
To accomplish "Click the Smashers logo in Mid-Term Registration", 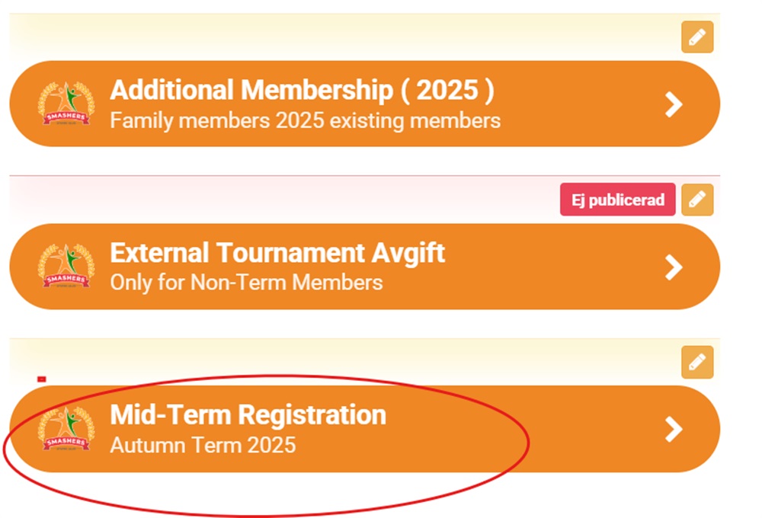I will (66, 430).
